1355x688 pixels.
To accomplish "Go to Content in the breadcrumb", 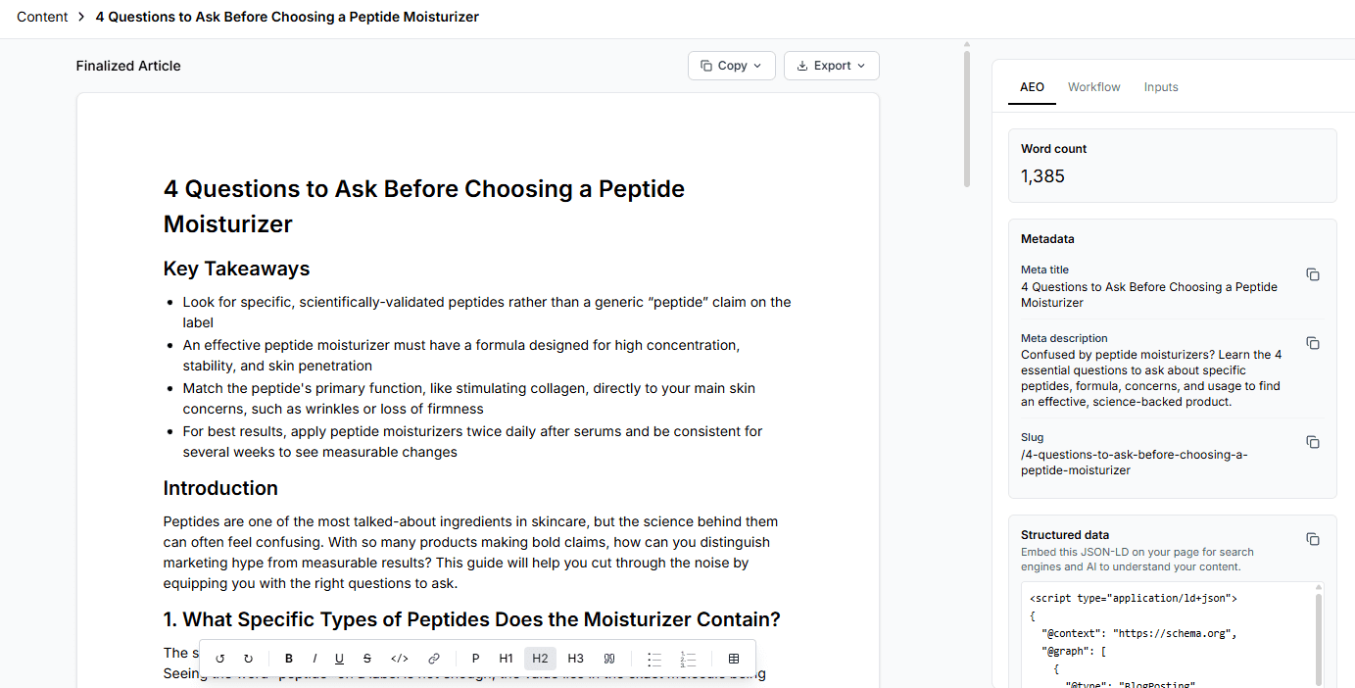I will click(42, 17).
